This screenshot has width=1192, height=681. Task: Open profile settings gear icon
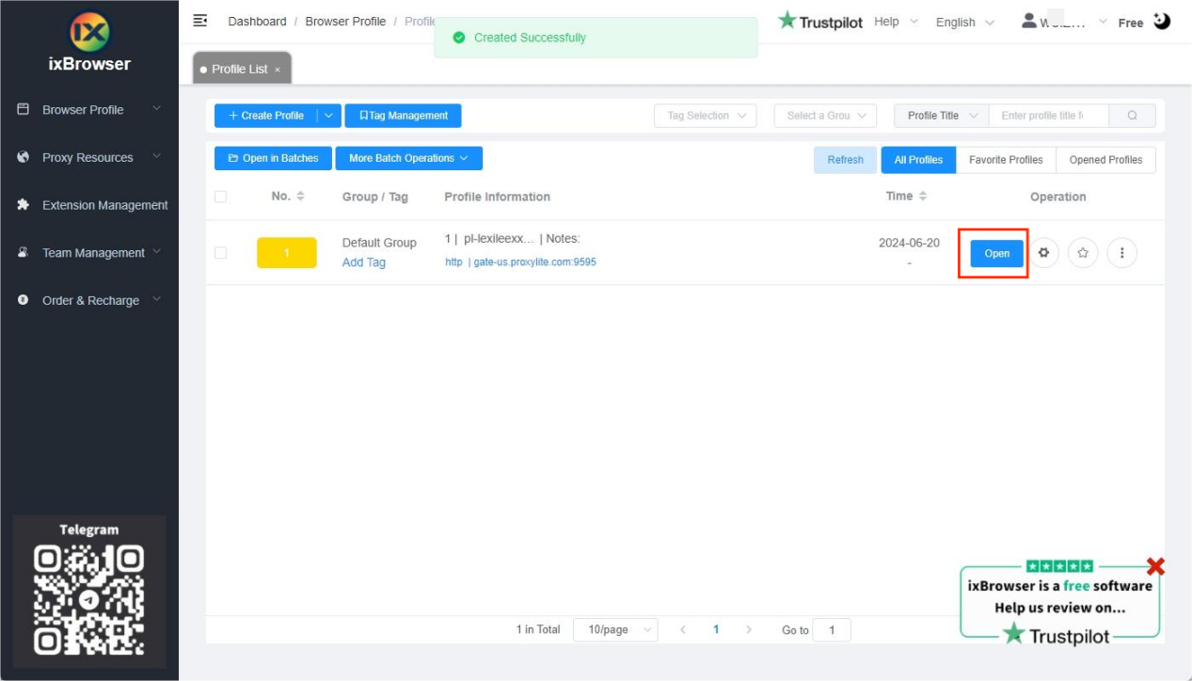point(1043,253)
